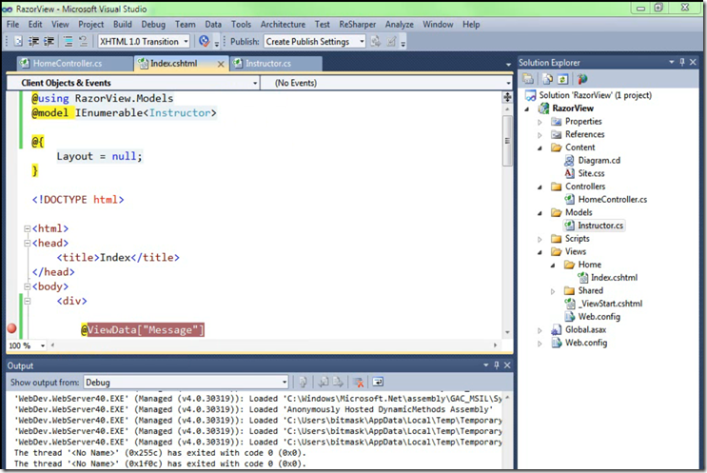Click the Refresh icon in Solution Explorer

point(562,79)
